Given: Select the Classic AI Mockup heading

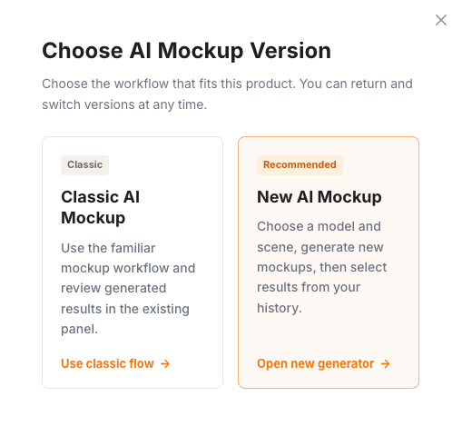Looking at the screenshot, I should pos(100,207).
